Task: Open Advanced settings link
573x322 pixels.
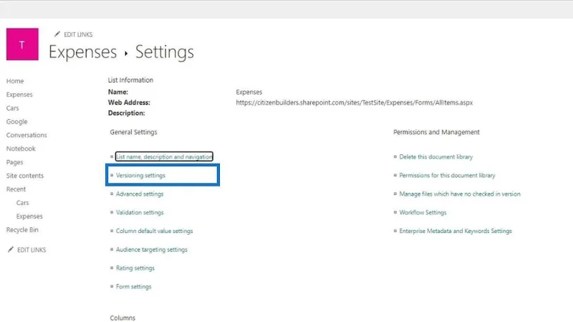Action: (x=140, y=194)
